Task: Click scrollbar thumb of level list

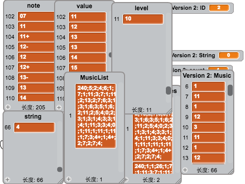Action: (x=168, y=90)
